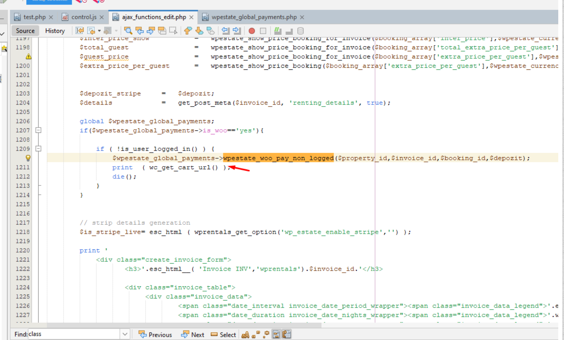Select the ajax_functions_edit.php tab

[x=154, y=17]
